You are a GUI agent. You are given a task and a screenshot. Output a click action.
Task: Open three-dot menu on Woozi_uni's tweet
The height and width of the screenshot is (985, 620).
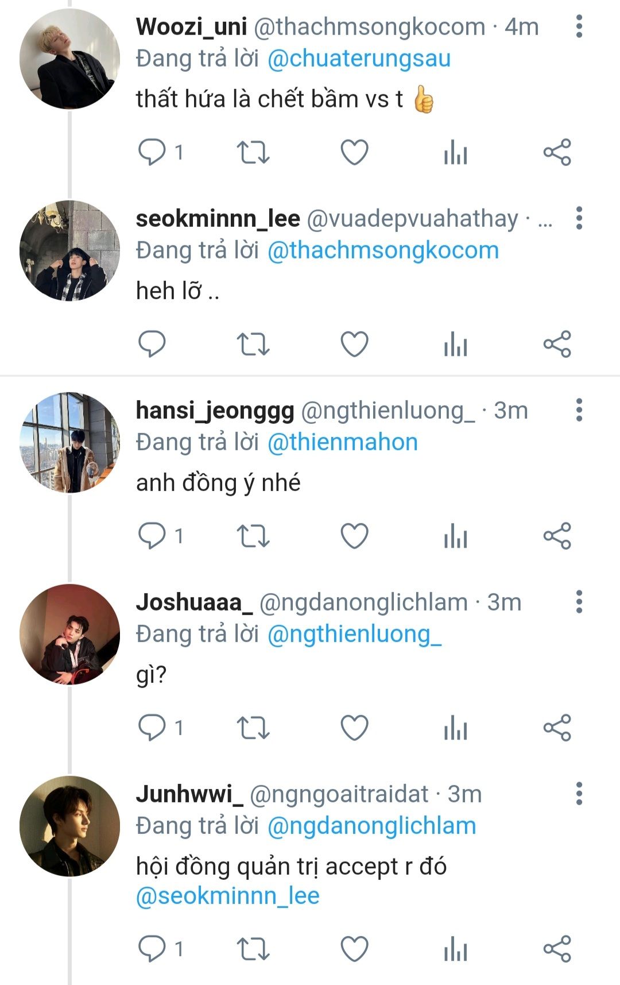579,26
